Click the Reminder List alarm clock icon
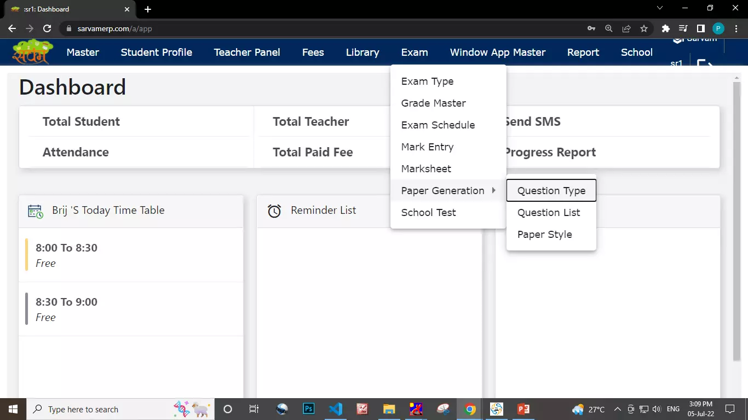Image resolution: width=748 pixels, height=420 pixels. (x=274, y=211)
